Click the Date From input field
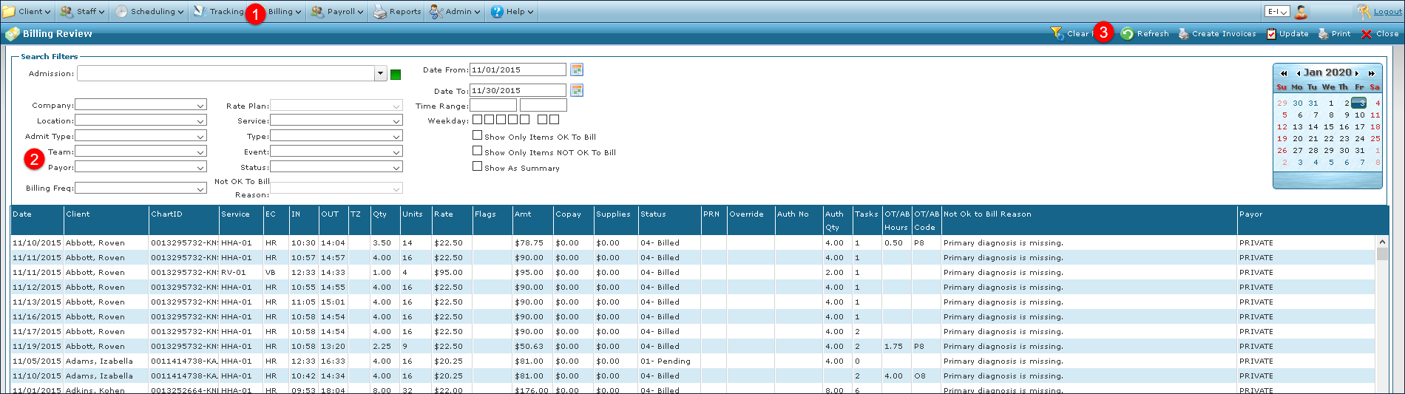 click(x=517, y=69)
